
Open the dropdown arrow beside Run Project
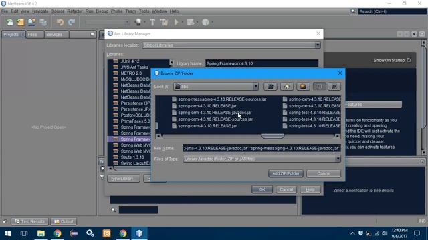coord(182,22)
